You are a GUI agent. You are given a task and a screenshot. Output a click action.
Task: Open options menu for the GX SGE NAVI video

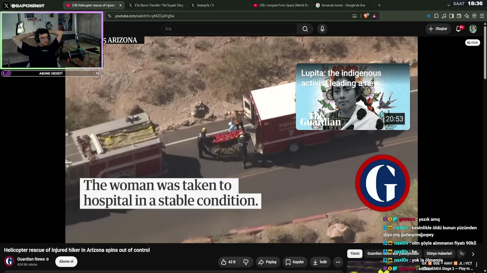coord(477,265)
